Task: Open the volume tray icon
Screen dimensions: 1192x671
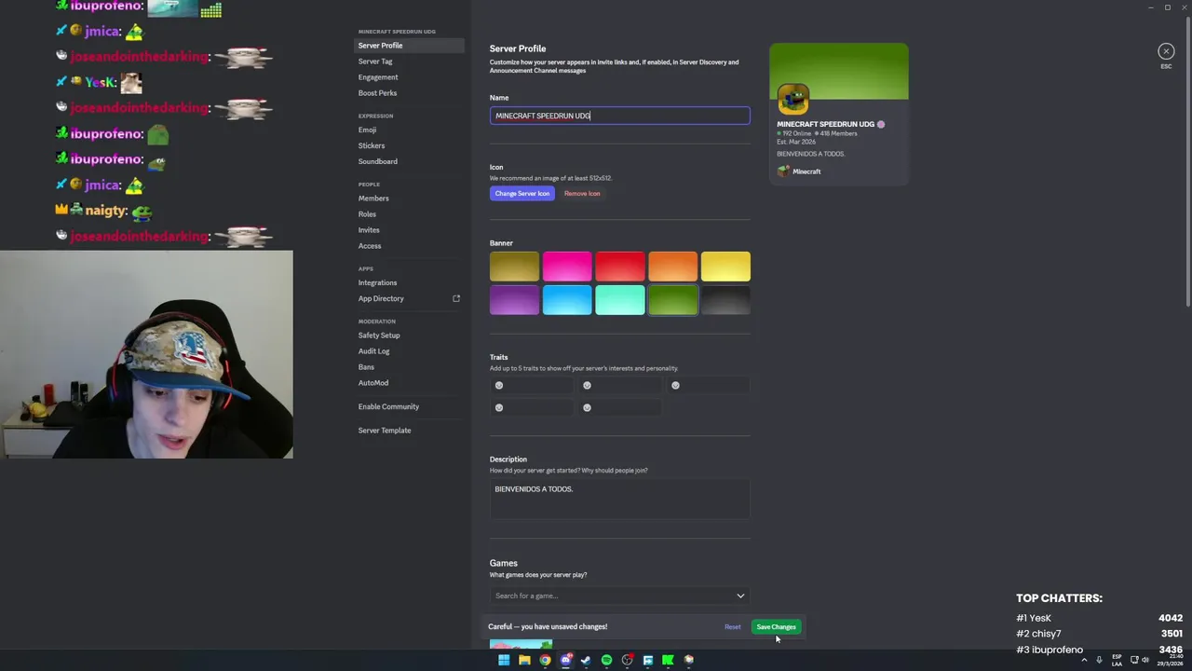Action: (1146, 660)
